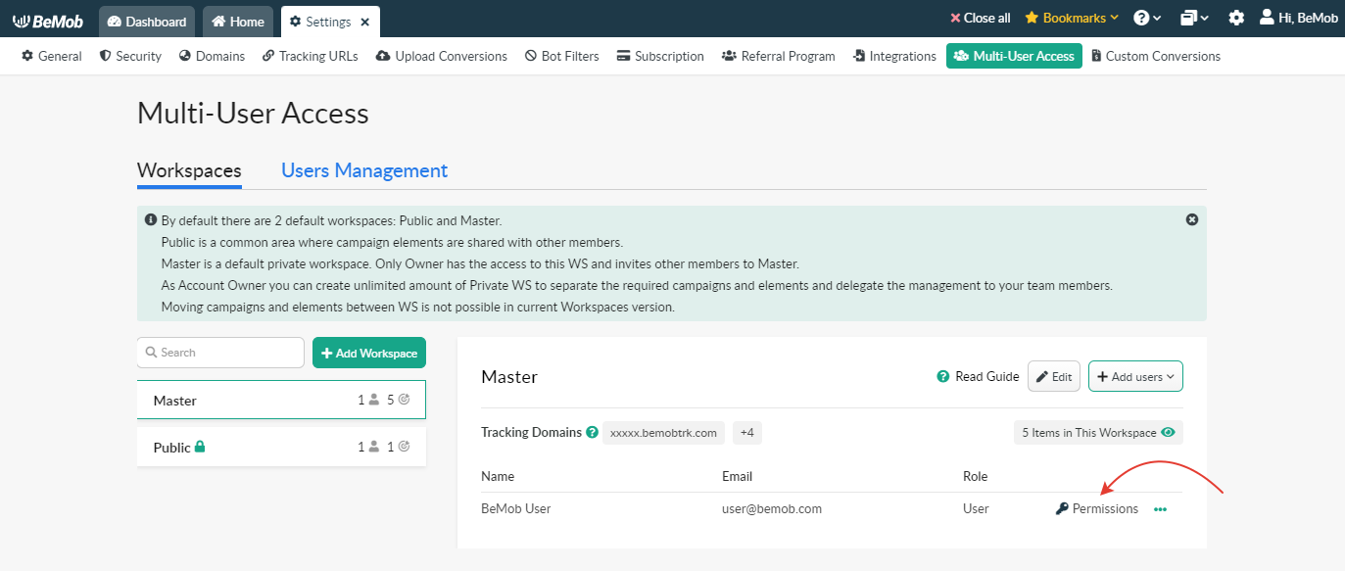Click the "User" role cell
The width and height of the screenshot is (1345, 571).
coord(976,509)
